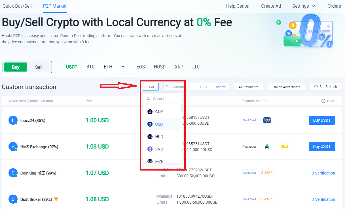The height and width of the screenshot is (209, 345).
Task: Switch to Buy mode
Action: pos(16,67)
